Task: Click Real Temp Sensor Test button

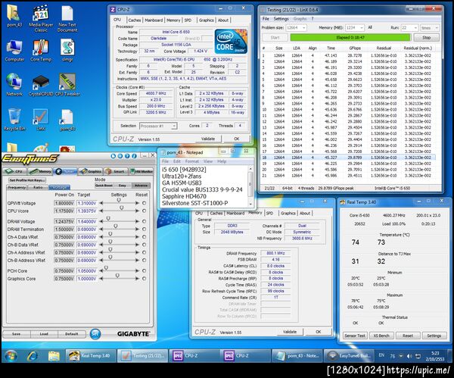Action: 355,336
